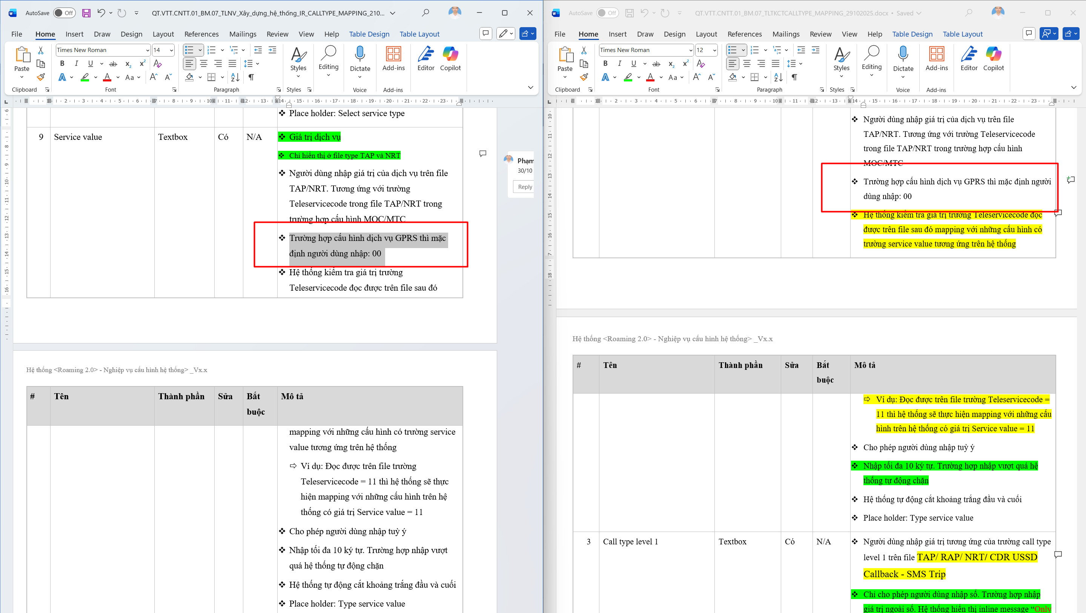The height and width of the screenshot is (613, 1086).
Task: Click Format Painter in left window
Action: click(x=41, y=77)
